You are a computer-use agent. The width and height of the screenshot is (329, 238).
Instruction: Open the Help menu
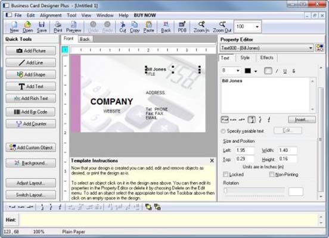(123, 15)
